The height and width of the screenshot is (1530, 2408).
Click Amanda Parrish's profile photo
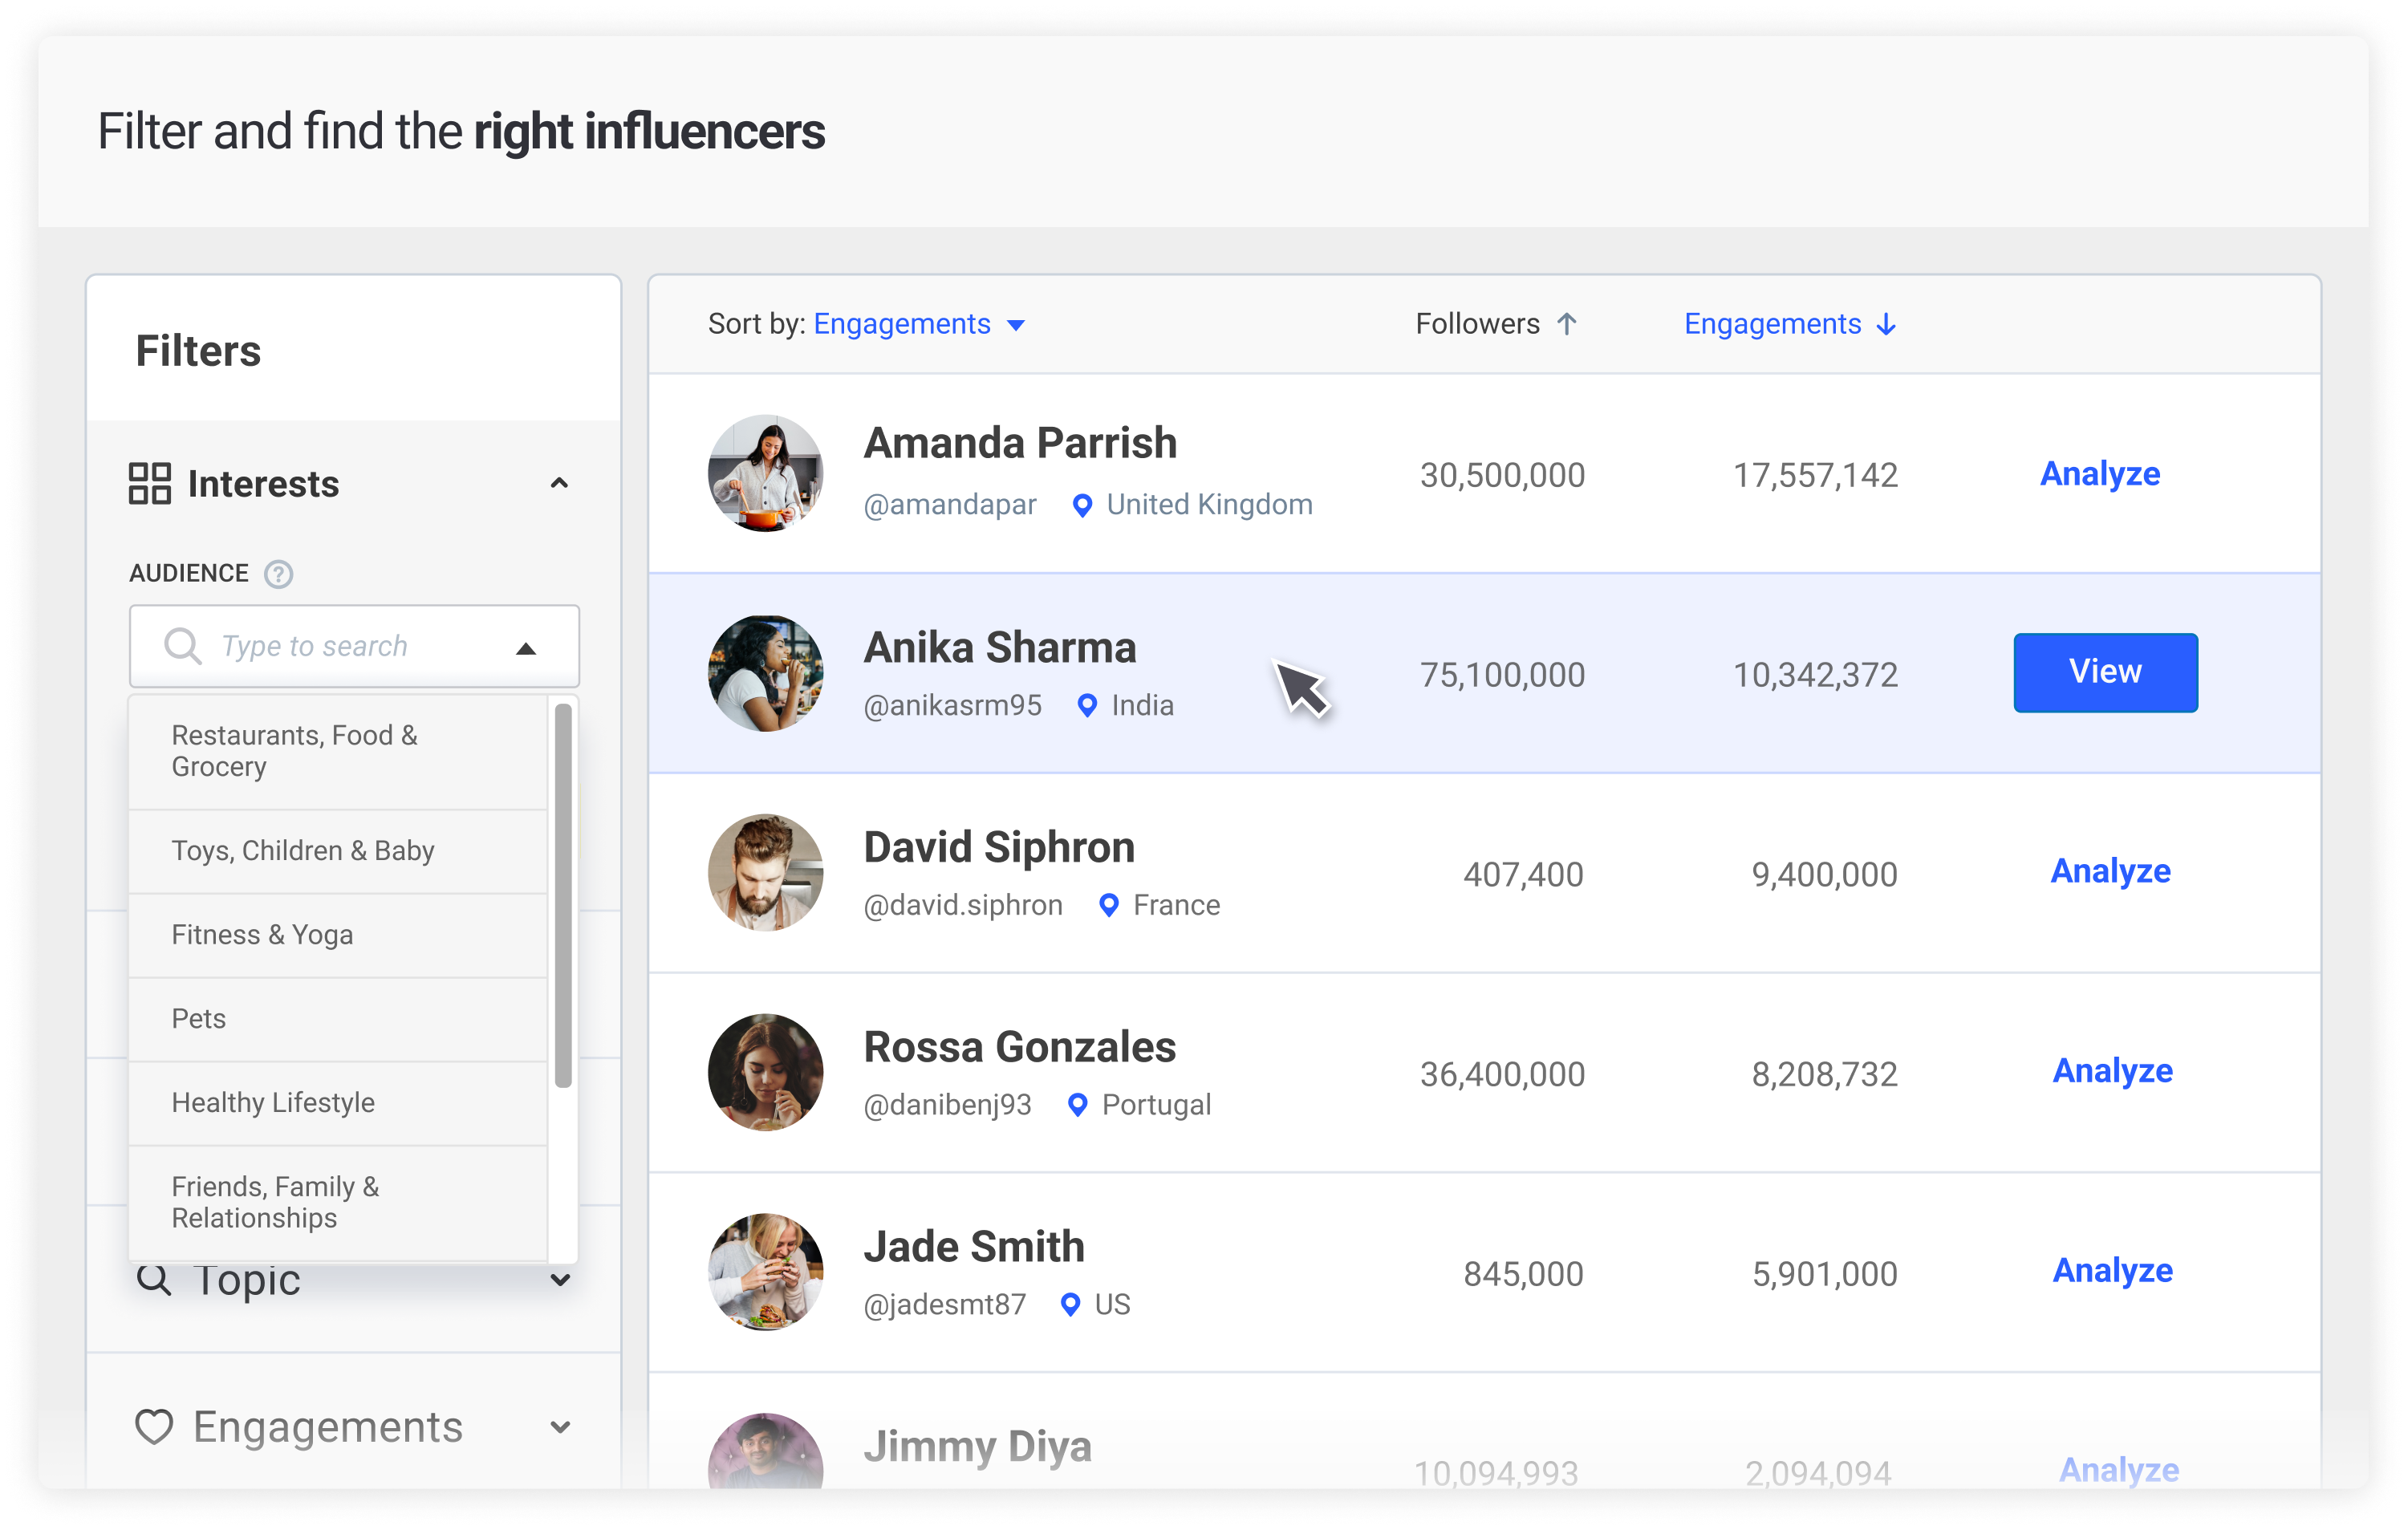pos(765,474)
